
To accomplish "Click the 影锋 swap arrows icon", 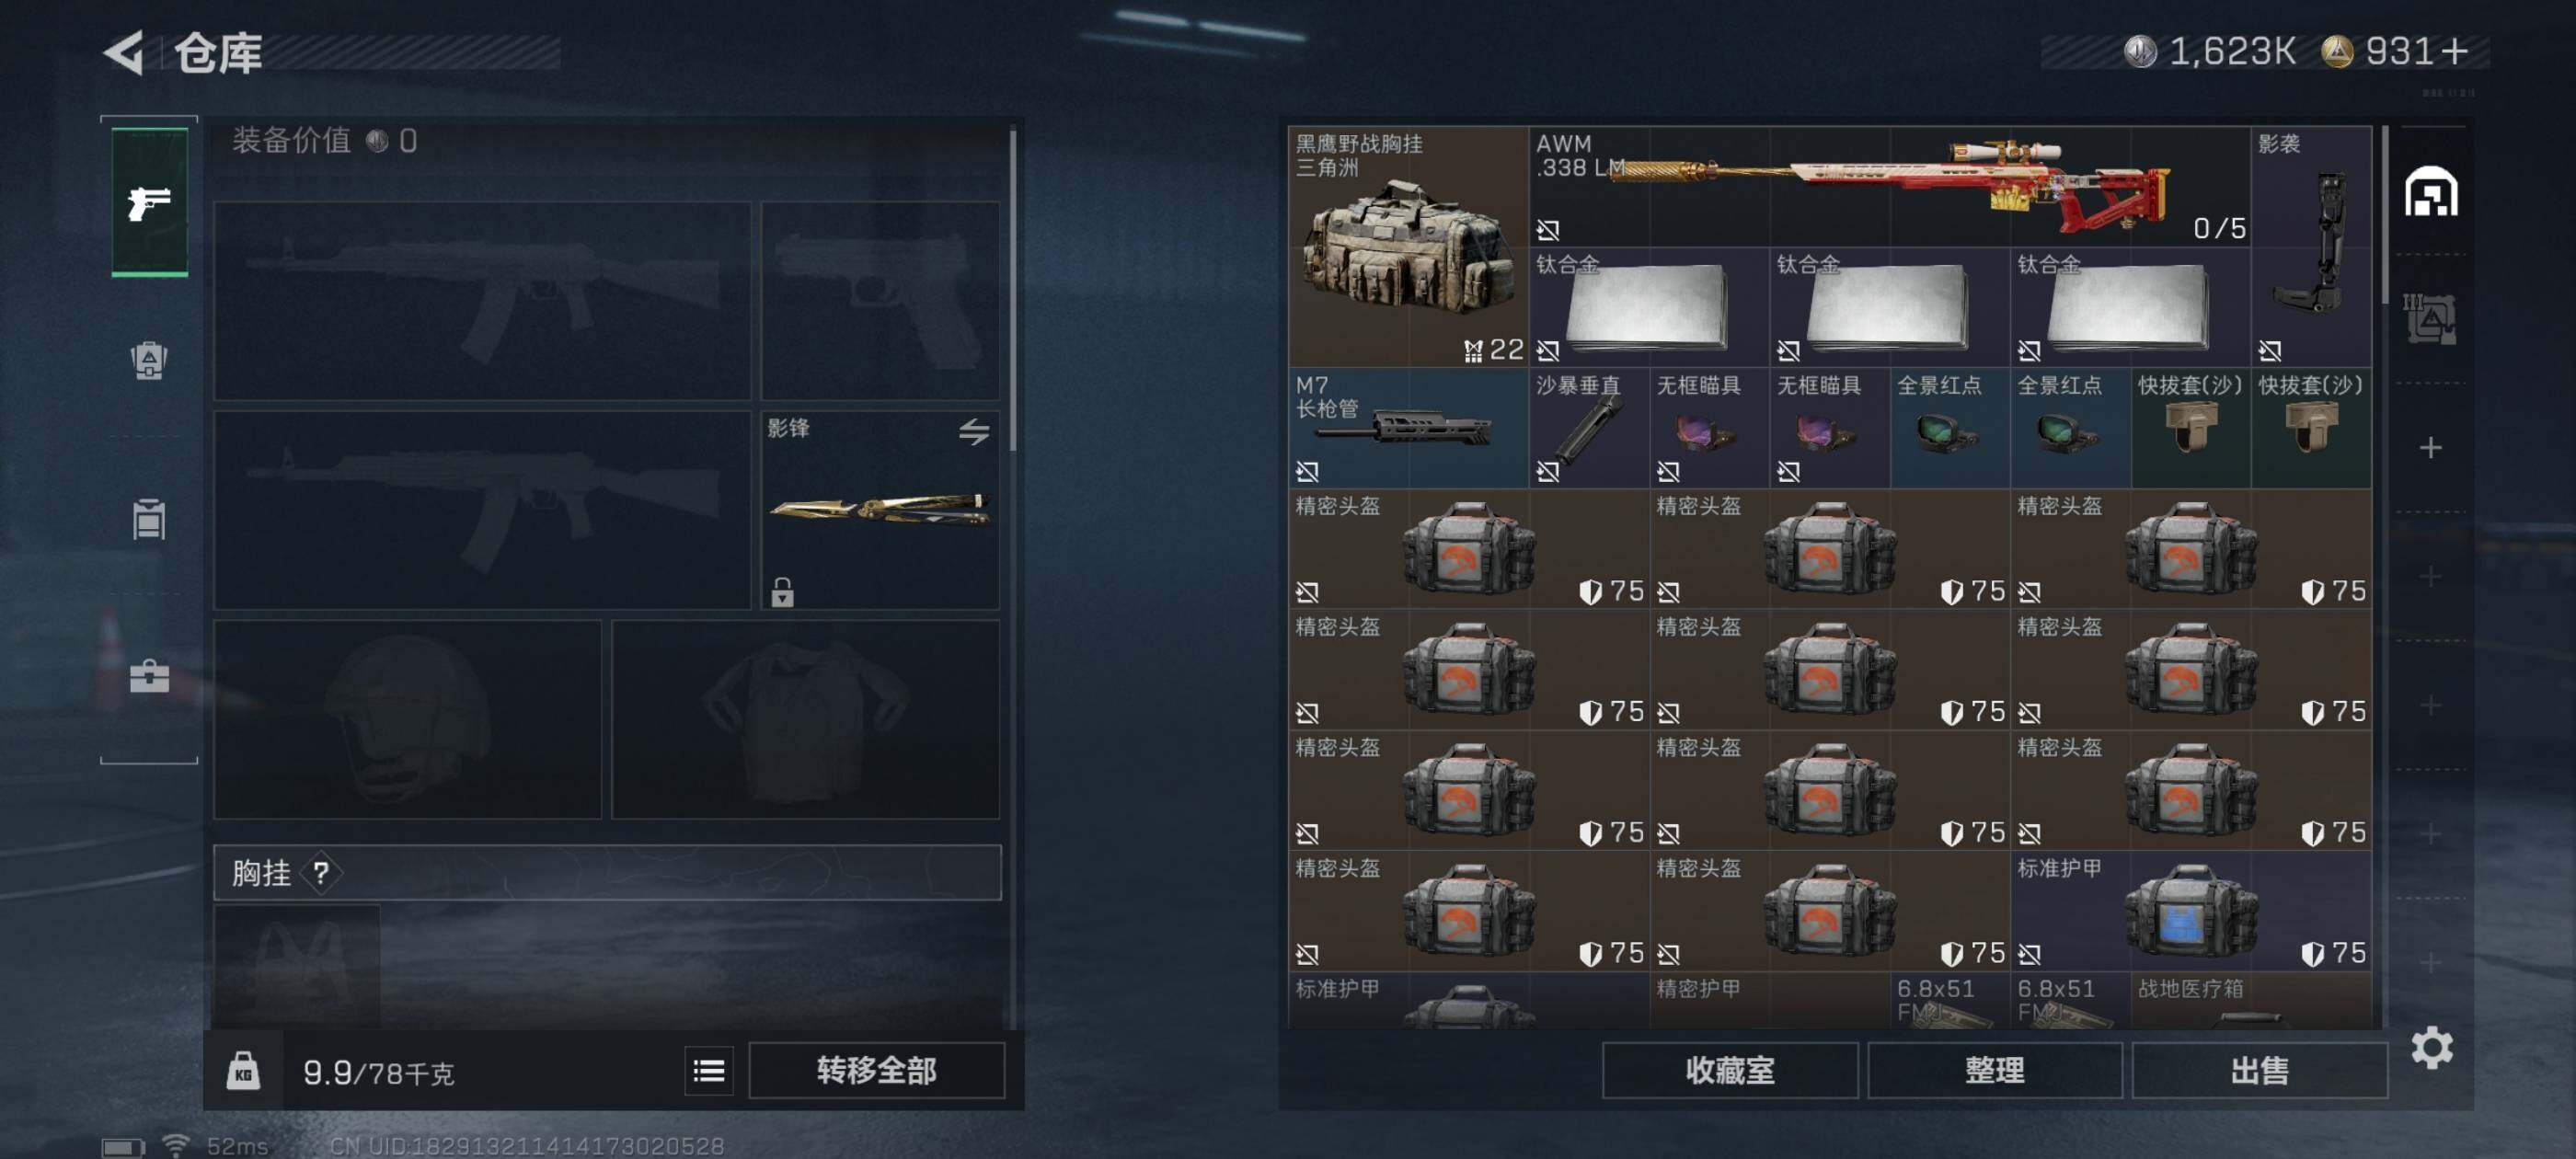I will coord(973,432).
